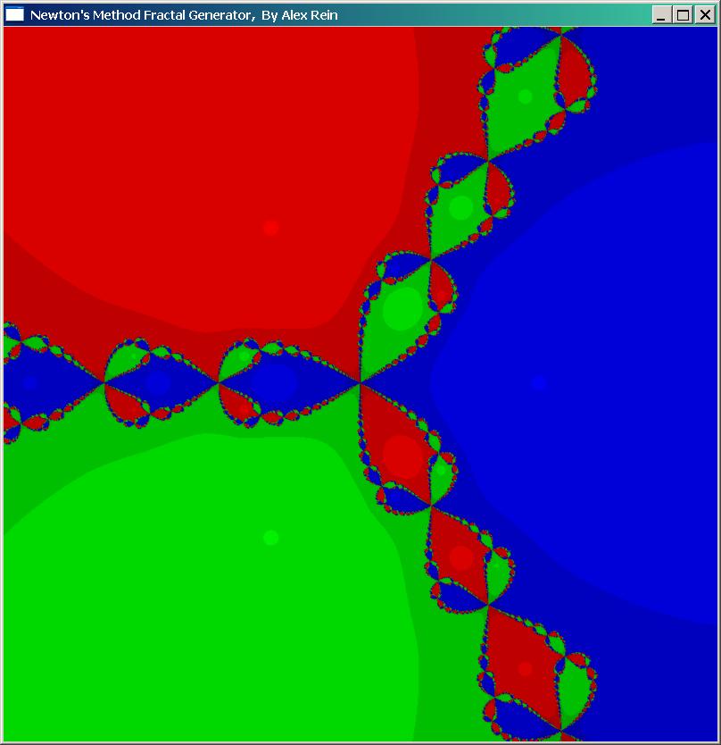This screenshot has height=745, width=721.
Task: Select the second red lobe from the bottom
Action: pyautogui.click(x=460, y=558)
